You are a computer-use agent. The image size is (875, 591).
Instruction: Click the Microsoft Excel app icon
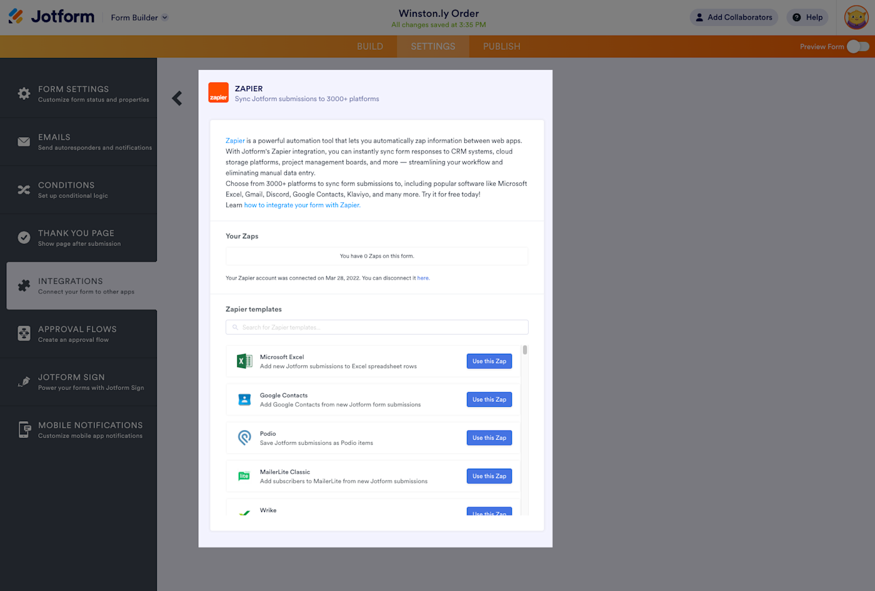(x=244, y=361)
